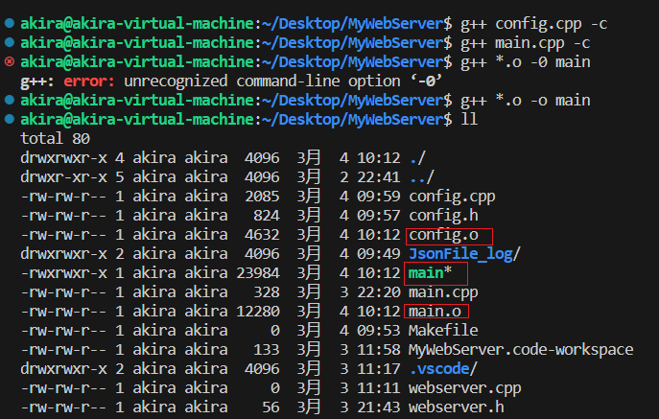Click the blue decoration dot beside 'g++ config.cpp -c'
This screenshot has height=419, width=659.
click(x=9, y=22)
